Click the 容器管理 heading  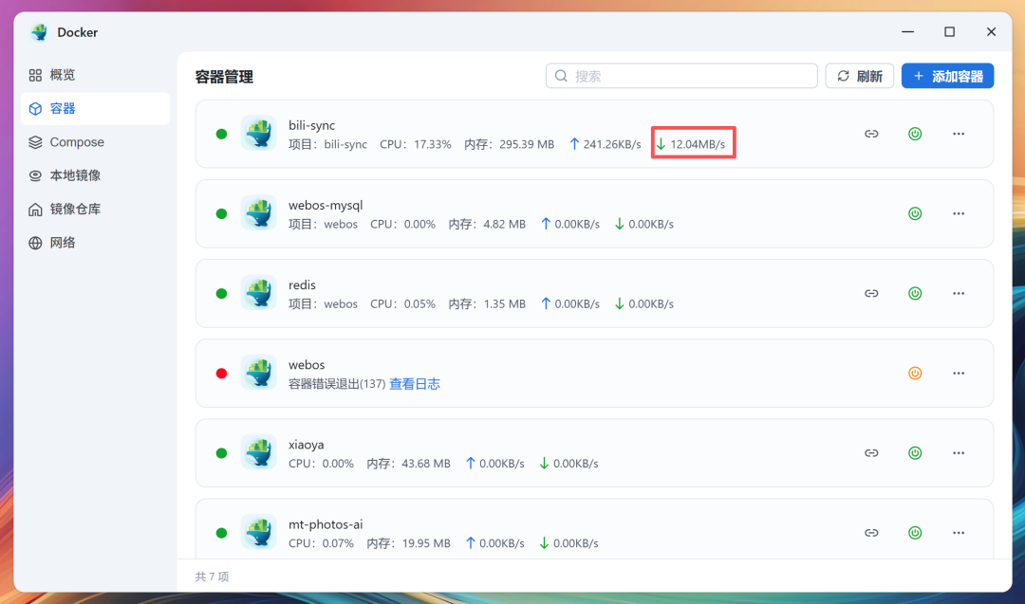pos(224,77)
